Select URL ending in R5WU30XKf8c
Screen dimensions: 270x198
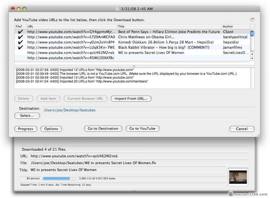pos(71,58)
